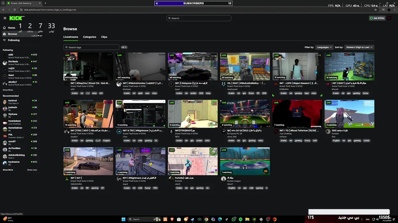Screen dimensions: 398x223
Task: Switch to the Clips tab
Action: (104, 37)
